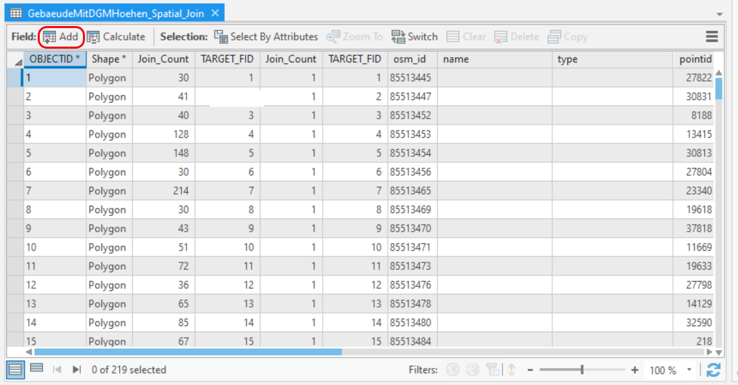Screen dimensions: 738x385
Task: Click the scroll up arrow
Action: pyautogui.click(x=719, y=73)
